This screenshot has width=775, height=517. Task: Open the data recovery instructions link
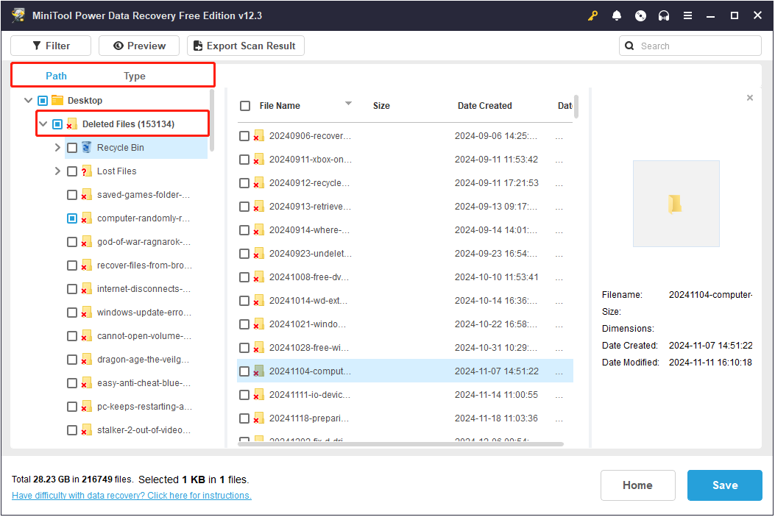coord(132,496)
